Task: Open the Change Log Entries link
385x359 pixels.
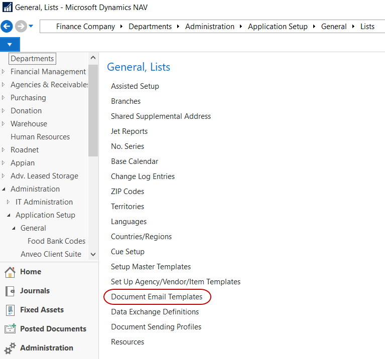Action: (143, 176)
